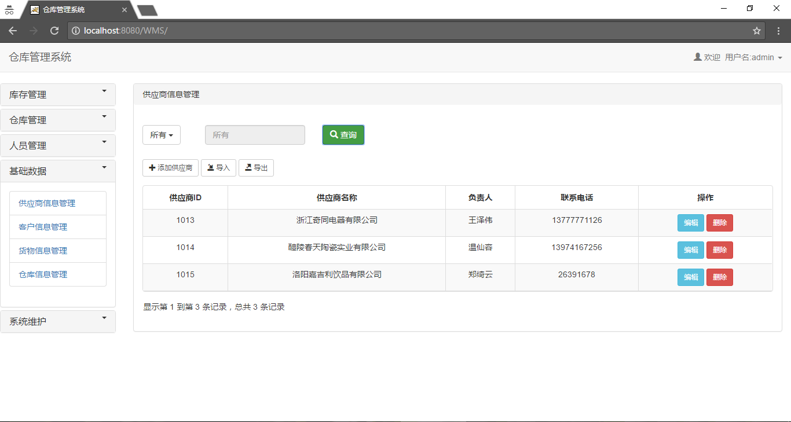Image resolution: width=791 pixels, height=422 pixels.
Task: Open the 所有 search type dropdown
Action: click(162, 135)
